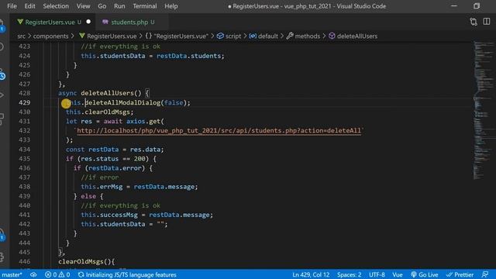Click the master branch in status bar
The image size is (496, 279).
(x=12, y=274)
